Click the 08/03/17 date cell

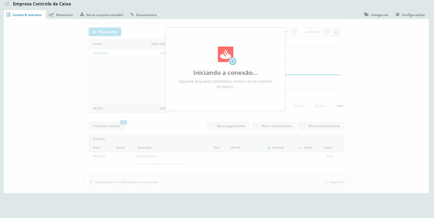pos(99,156)
